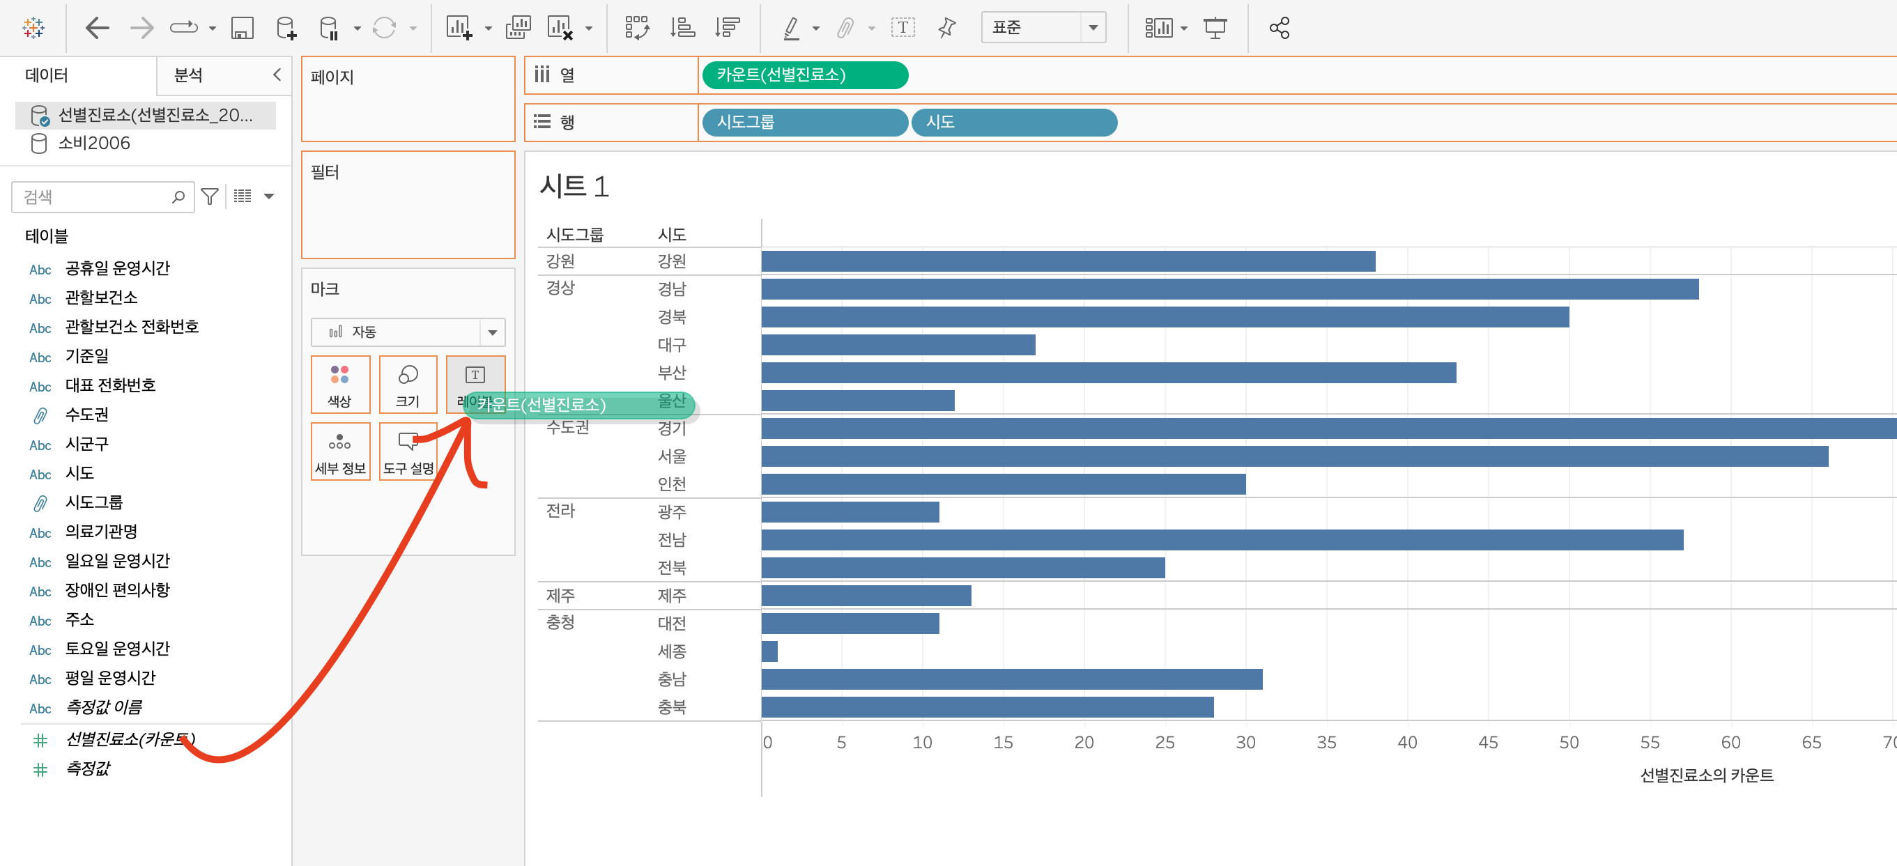
Task: Toggle the fix axes pin icon
Action: coord(947,28)
